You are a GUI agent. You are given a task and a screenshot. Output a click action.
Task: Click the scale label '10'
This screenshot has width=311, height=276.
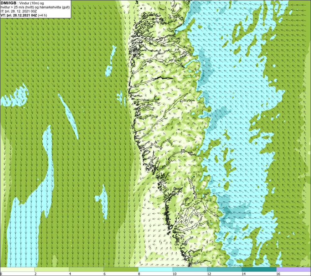[x=174, y=274]
